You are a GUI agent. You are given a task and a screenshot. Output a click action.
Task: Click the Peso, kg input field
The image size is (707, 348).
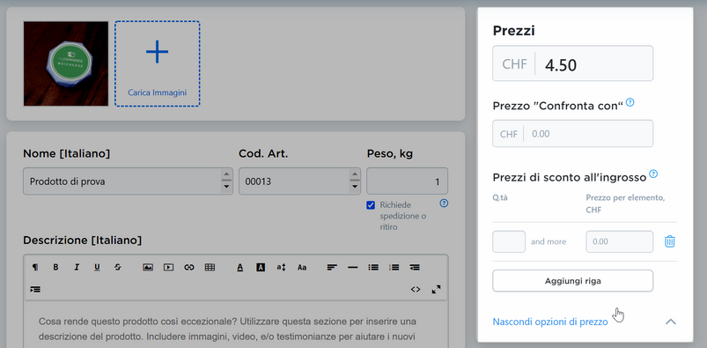coord(407,181)
